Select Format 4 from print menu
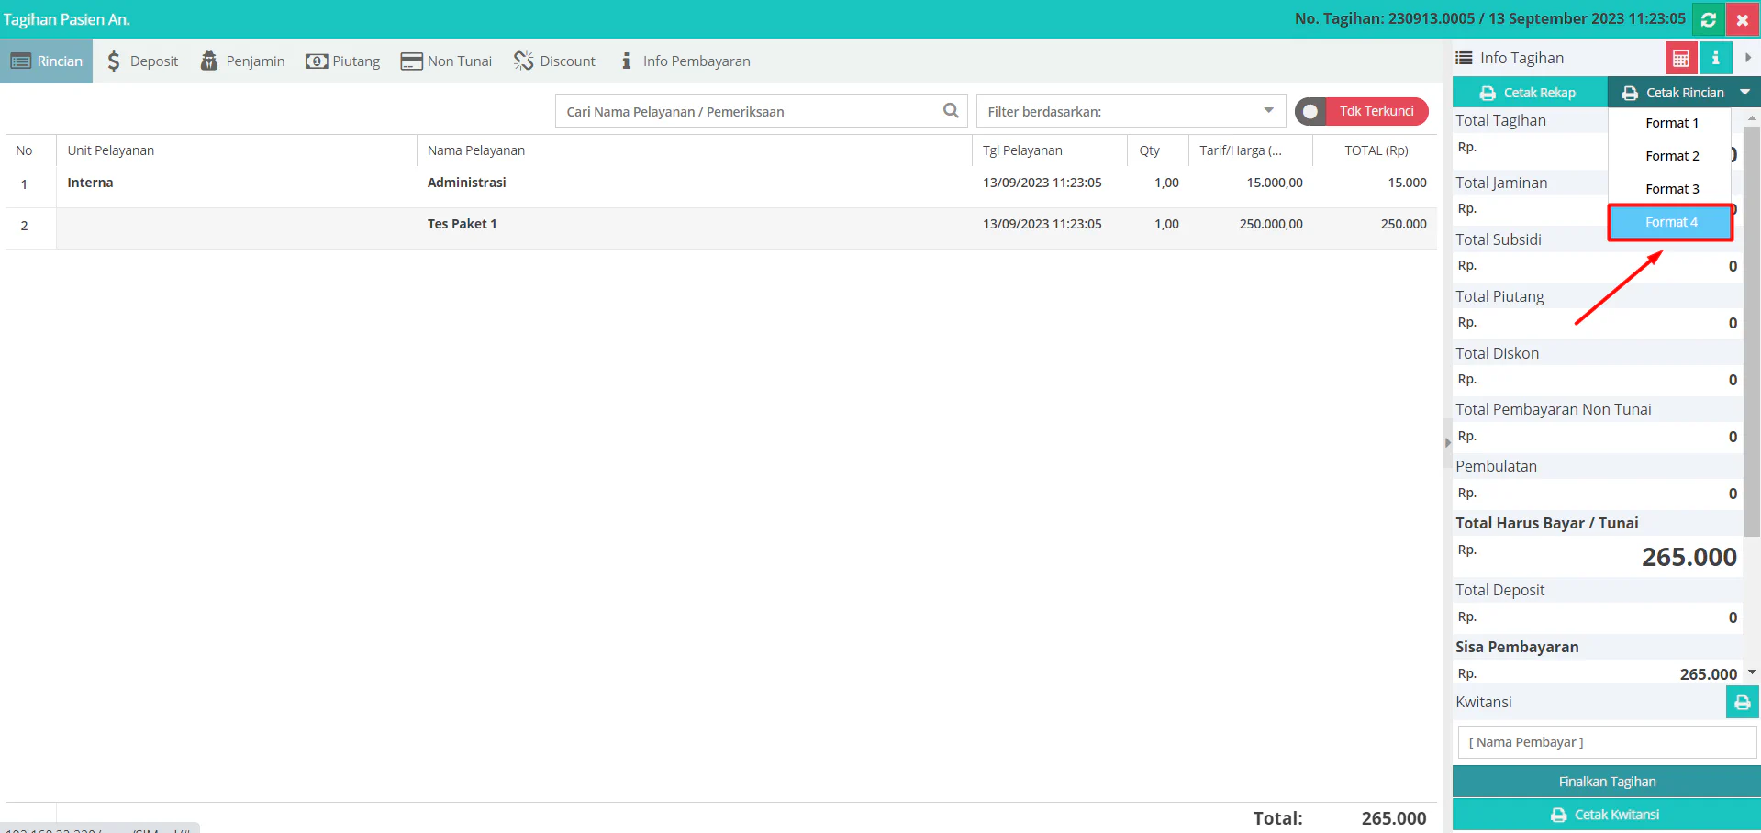 [x=1670, y=222]
